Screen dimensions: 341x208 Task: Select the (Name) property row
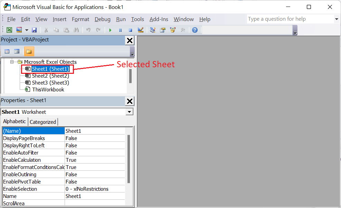click(x=64, y=131)
